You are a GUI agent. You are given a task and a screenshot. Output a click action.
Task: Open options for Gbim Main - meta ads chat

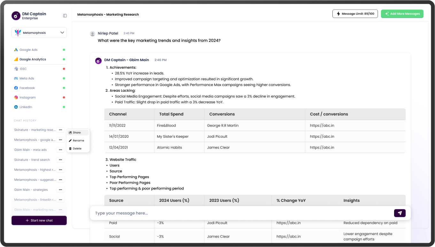[x=60, y=150]
